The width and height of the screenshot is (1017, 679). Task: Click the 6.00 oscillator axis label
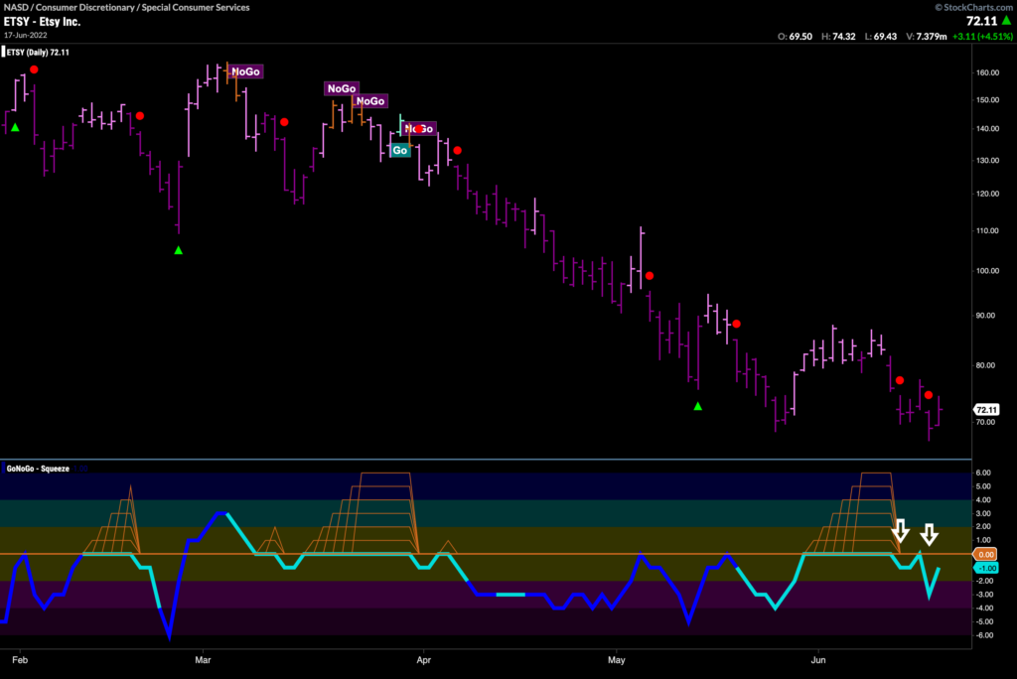[983, 473]
